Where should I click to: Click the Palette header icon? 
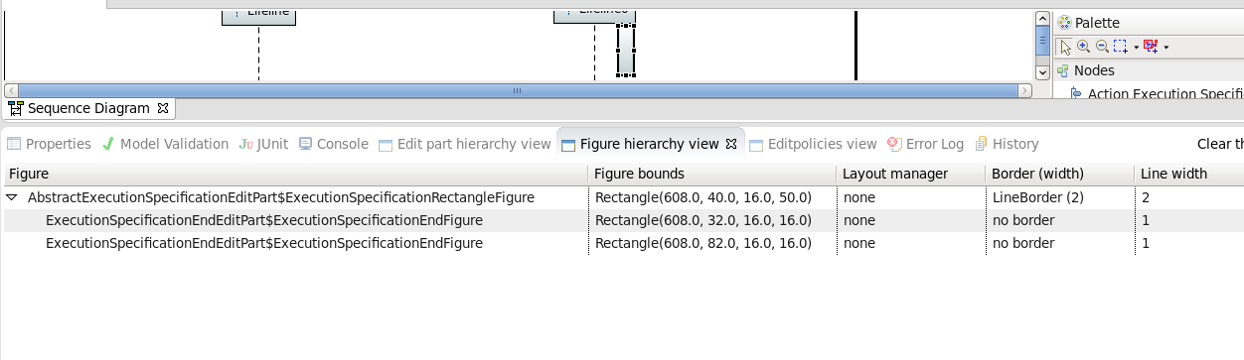click(x=1064, y=22)
